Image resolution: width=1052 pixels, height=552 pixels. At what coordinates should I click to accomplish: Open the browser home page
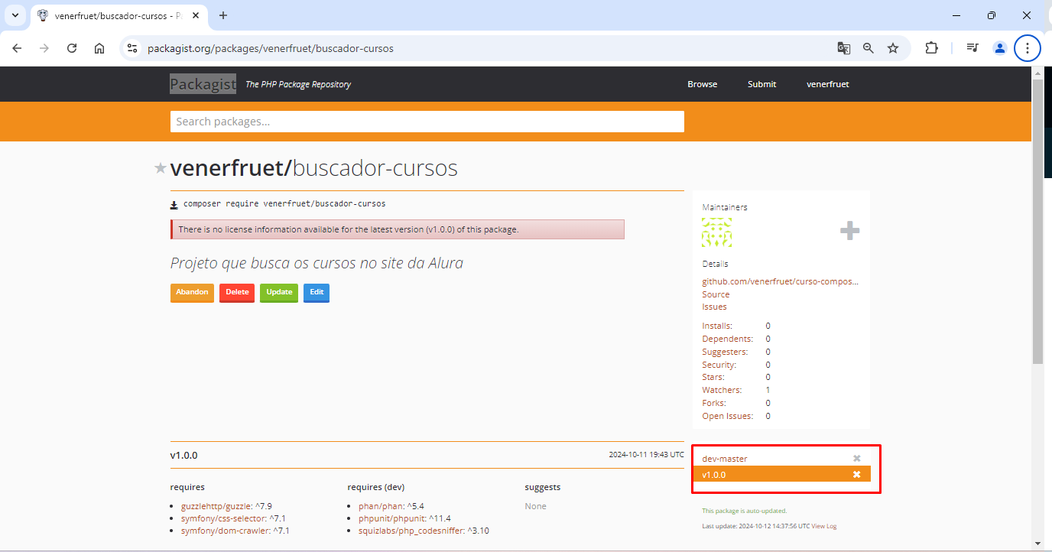(99, 48)
